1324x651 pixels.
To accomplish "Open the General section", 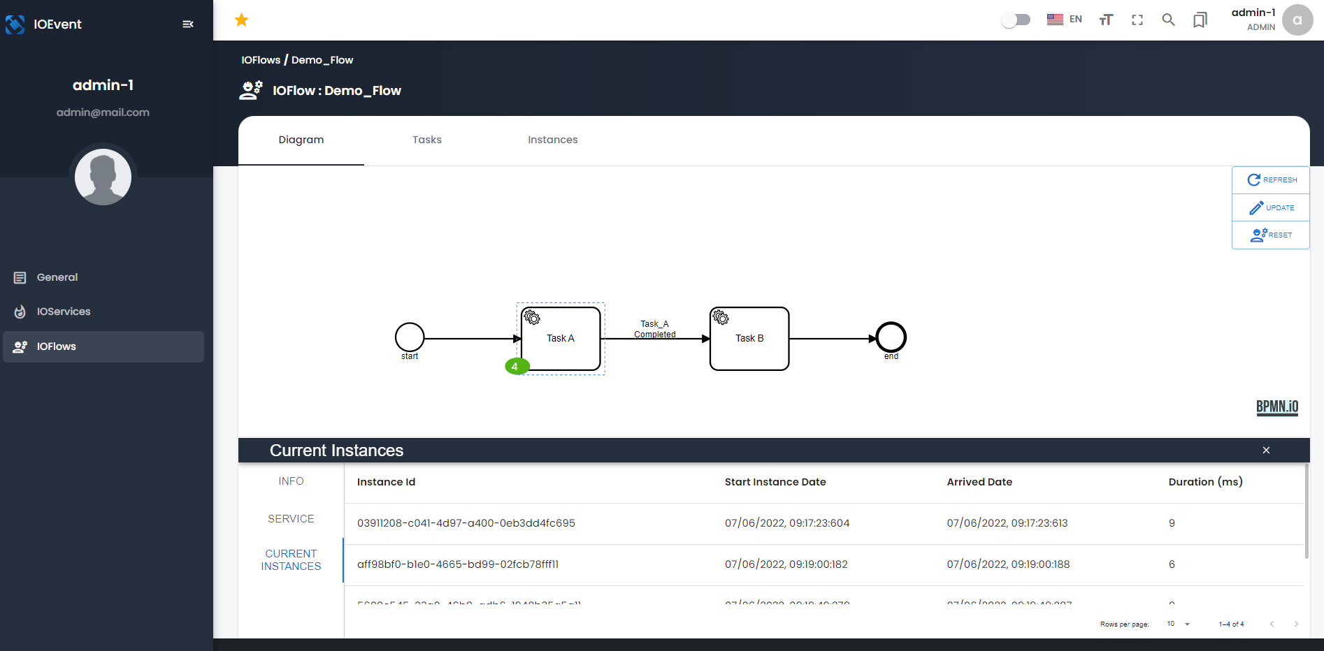I will pyautogui.click(x=57, y=277).
